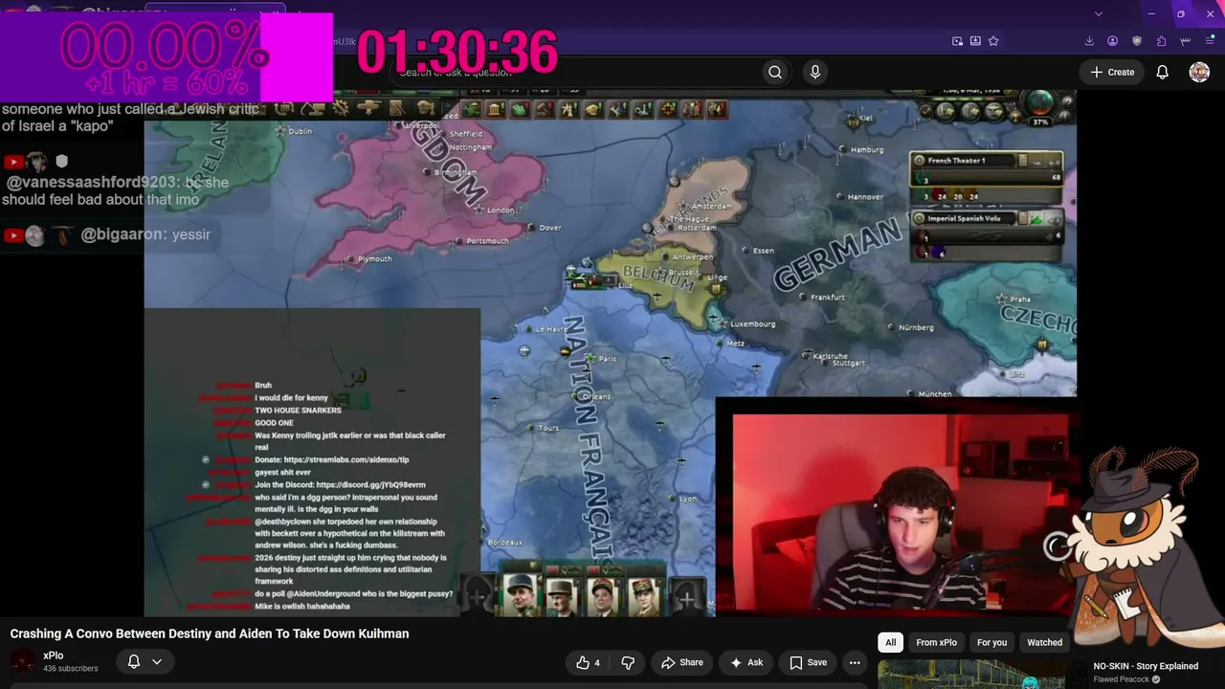Image resolution: width=1225 pixels, height=689 pixels.
Task: Click the @bigaaron chat username
Action: tap(123, 234)
